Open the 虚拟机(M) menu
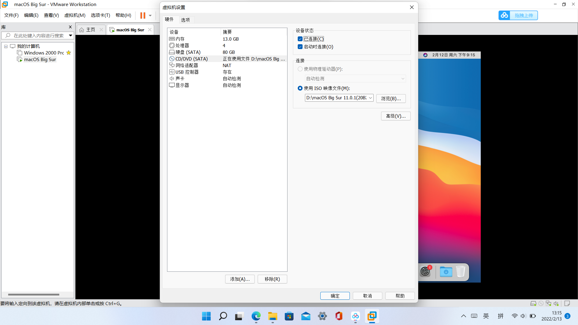 pos(75,15)
